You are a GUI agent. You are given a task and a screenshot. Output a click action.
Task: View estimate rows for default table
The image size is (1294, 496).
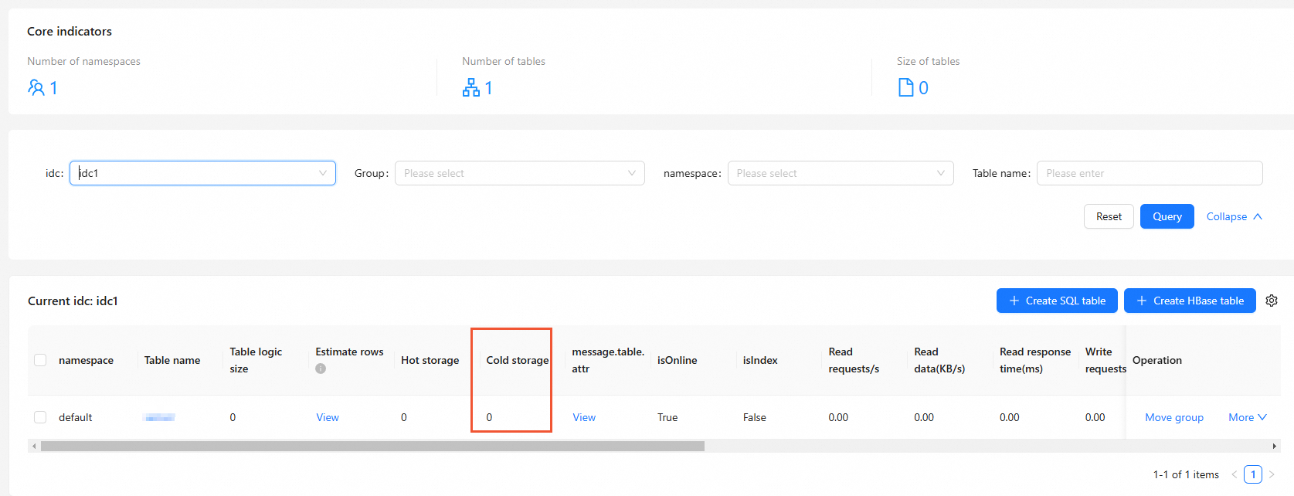[x=328, y=417]
